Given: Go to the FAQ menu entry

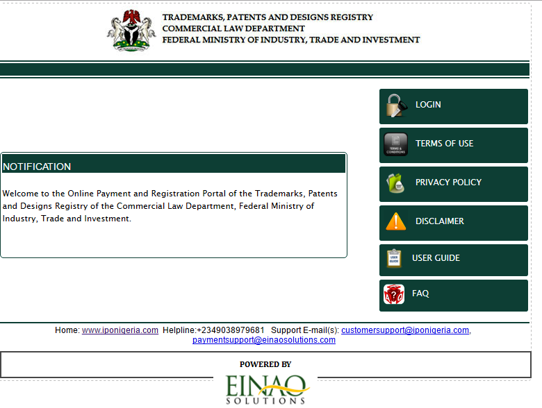Looking at the screenshot, I should point(420,294).
